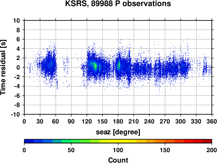Image resolution: width=217 pixels, height=163 pixels.
Task: Click the 'Count' colorbar label
Action: coord(118,160)
